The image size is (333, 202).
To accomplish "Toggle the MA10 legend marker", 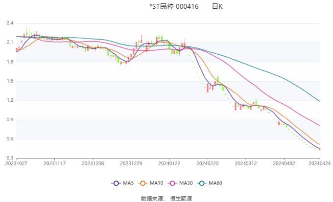I will (143, 183).
